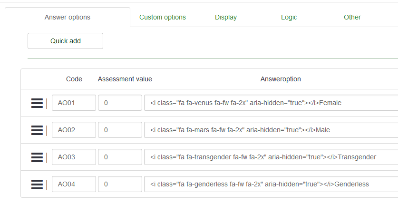Focus the AO03 code field

74,157
